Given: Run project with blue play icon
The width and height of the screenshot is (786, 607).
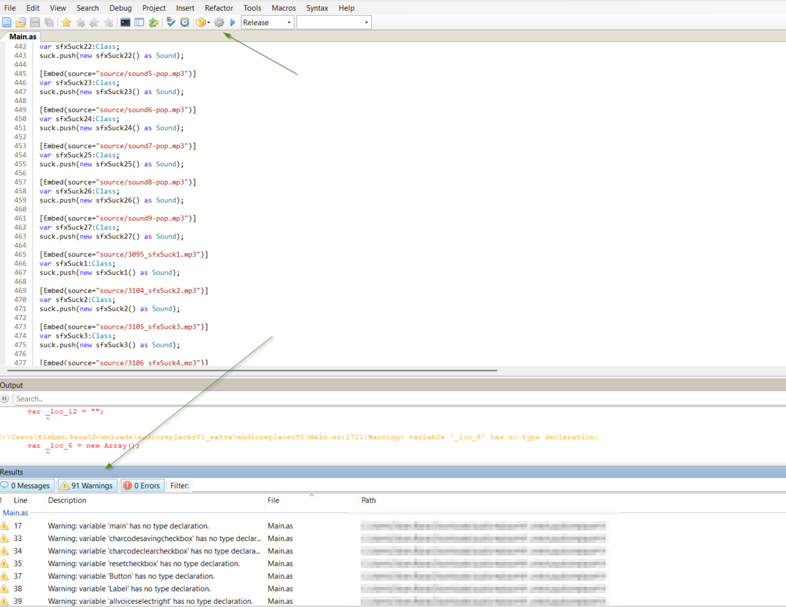Looking at the screenshot, I should pyautogui.click(x=232, y=23).
